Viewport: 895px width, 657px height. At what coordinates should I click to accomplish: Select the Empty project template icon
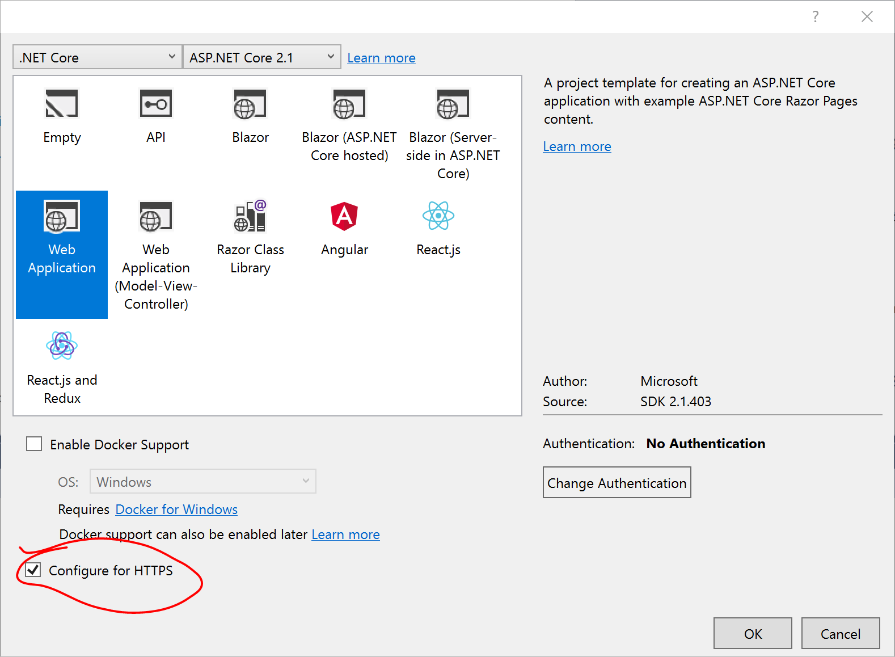pos(62,104)
